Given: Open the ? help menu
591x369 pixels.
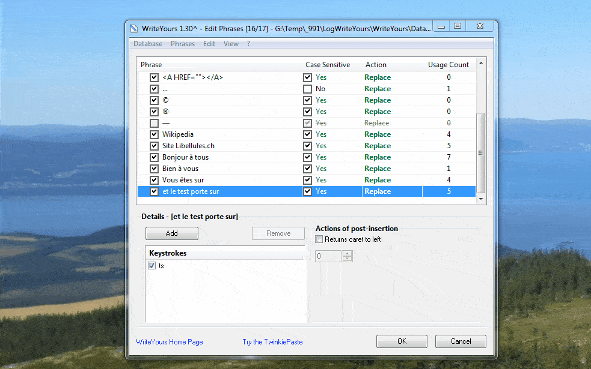Looking at the screenshot, I should point(248,44).
